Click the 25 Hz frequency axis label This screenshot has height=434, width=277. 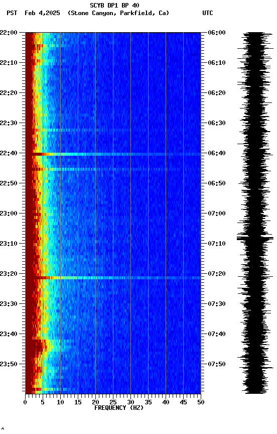[113, 403]
